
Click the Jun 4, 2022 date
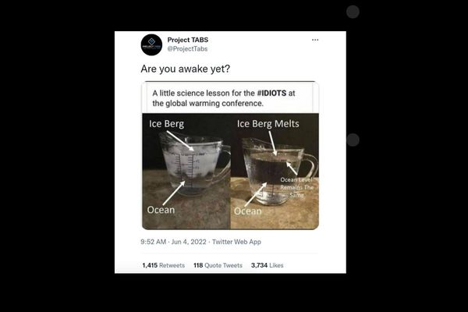[x=189, y=242]
